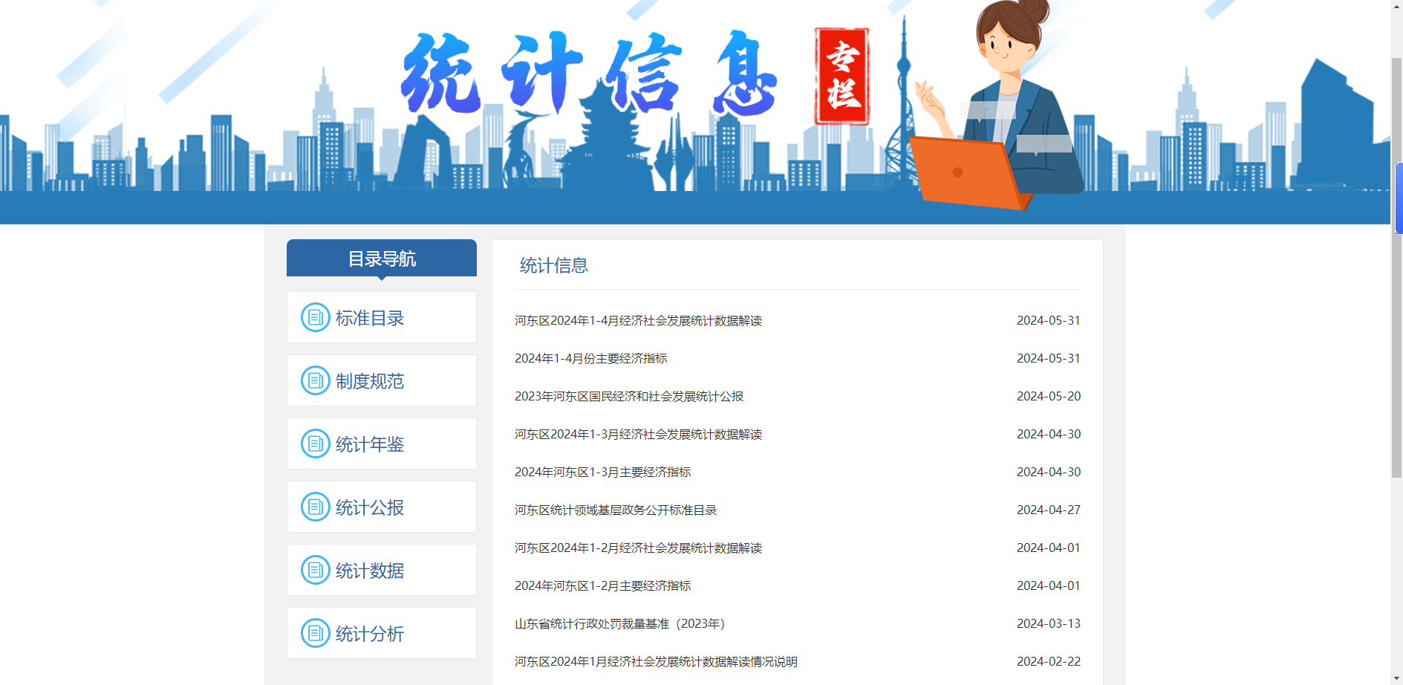Image resolution: width=1403 pixels, height=685 pixels.
Task: Go to the 统计公报 section
Action: click(x=382, y=507)
